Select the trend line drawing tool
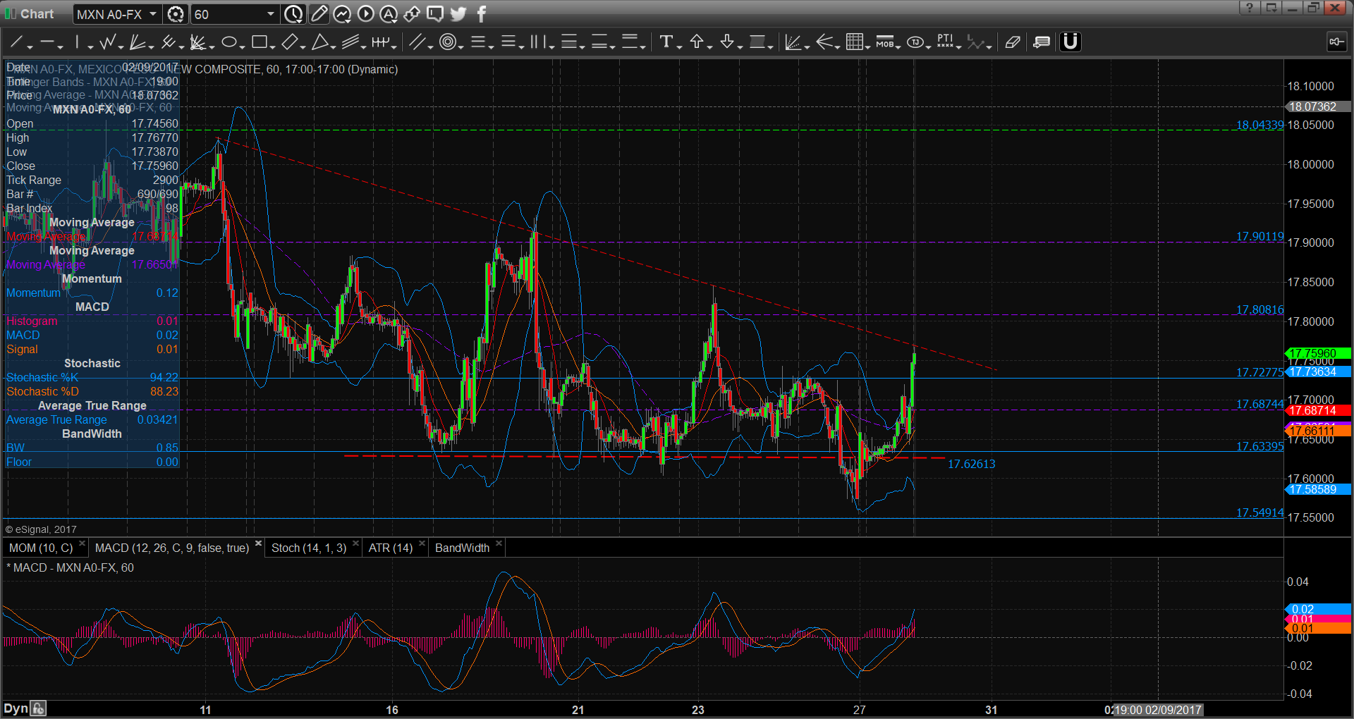The image size is (1354, 719). [16, 42]
